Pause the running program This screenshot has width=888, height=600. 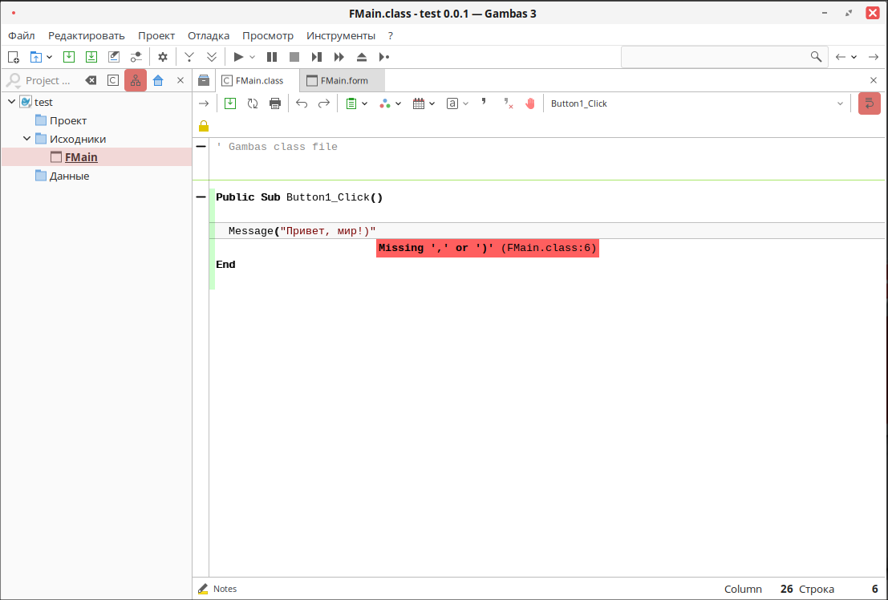272,57
